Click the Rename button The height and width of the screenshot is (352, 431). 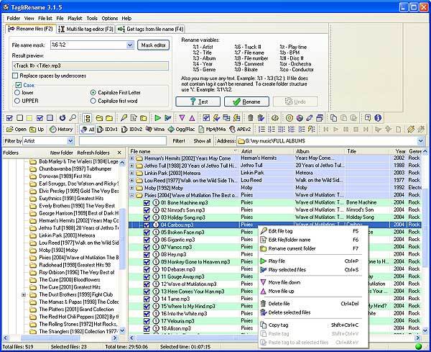246,101
